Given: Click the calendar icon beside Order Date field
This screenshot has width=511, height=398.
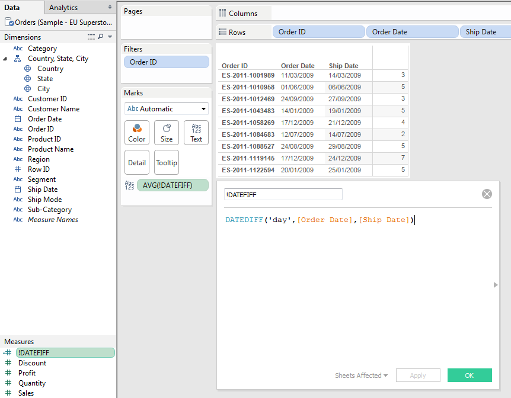Looking at the screenshot, I should pyautogui.click(x=18, y=119).
